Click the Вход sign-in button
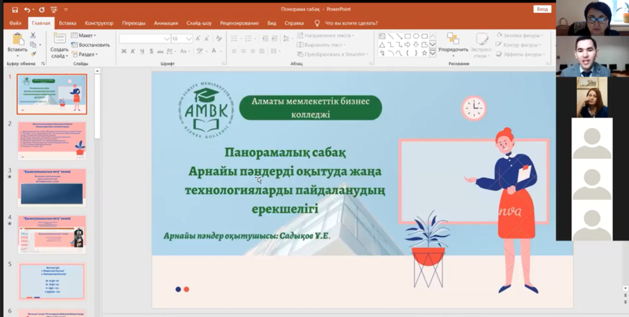This screenshot has height=317, width=629. 542,9
